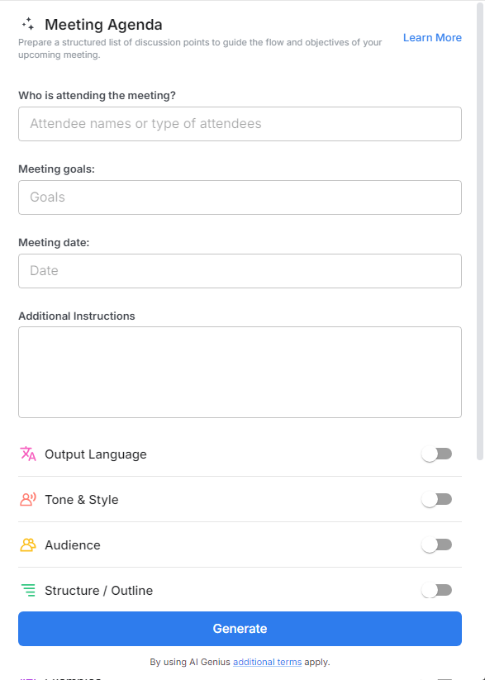Enable the Audience toggle switch
Viewport: 485px width, 680px height.
point(436,544)
